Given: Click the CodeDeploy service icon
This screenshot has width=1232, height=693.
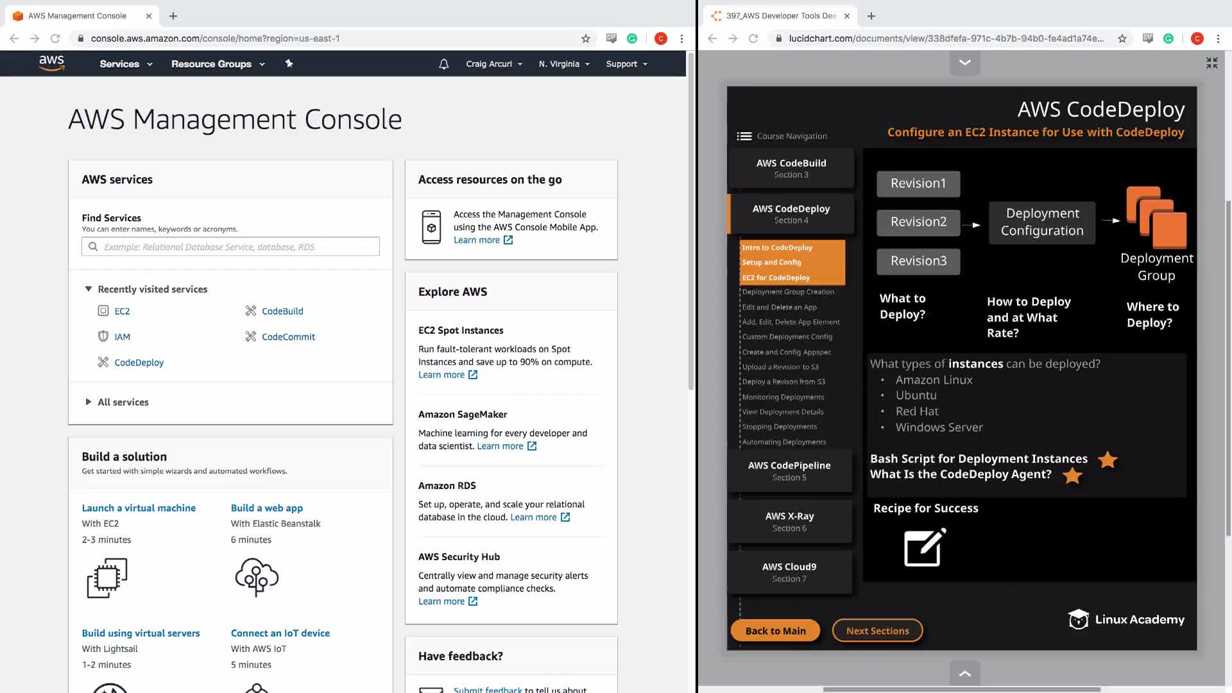Looking at the screenshot, I should click(x=103, y=362).
